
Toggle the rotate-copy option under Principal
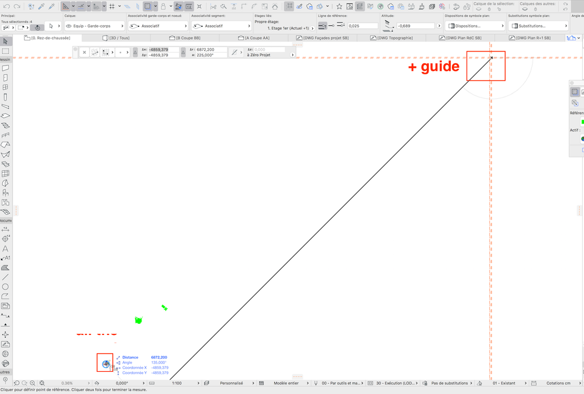coord(37,27)
